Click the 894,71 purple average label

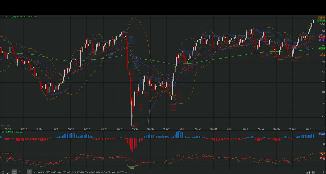[x=322, y=40]
